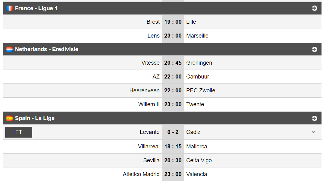Open the Spain - La Liga league title
The width and height of the screenshot is (328, 181).
pyautogui.click(x=35, y=118)
